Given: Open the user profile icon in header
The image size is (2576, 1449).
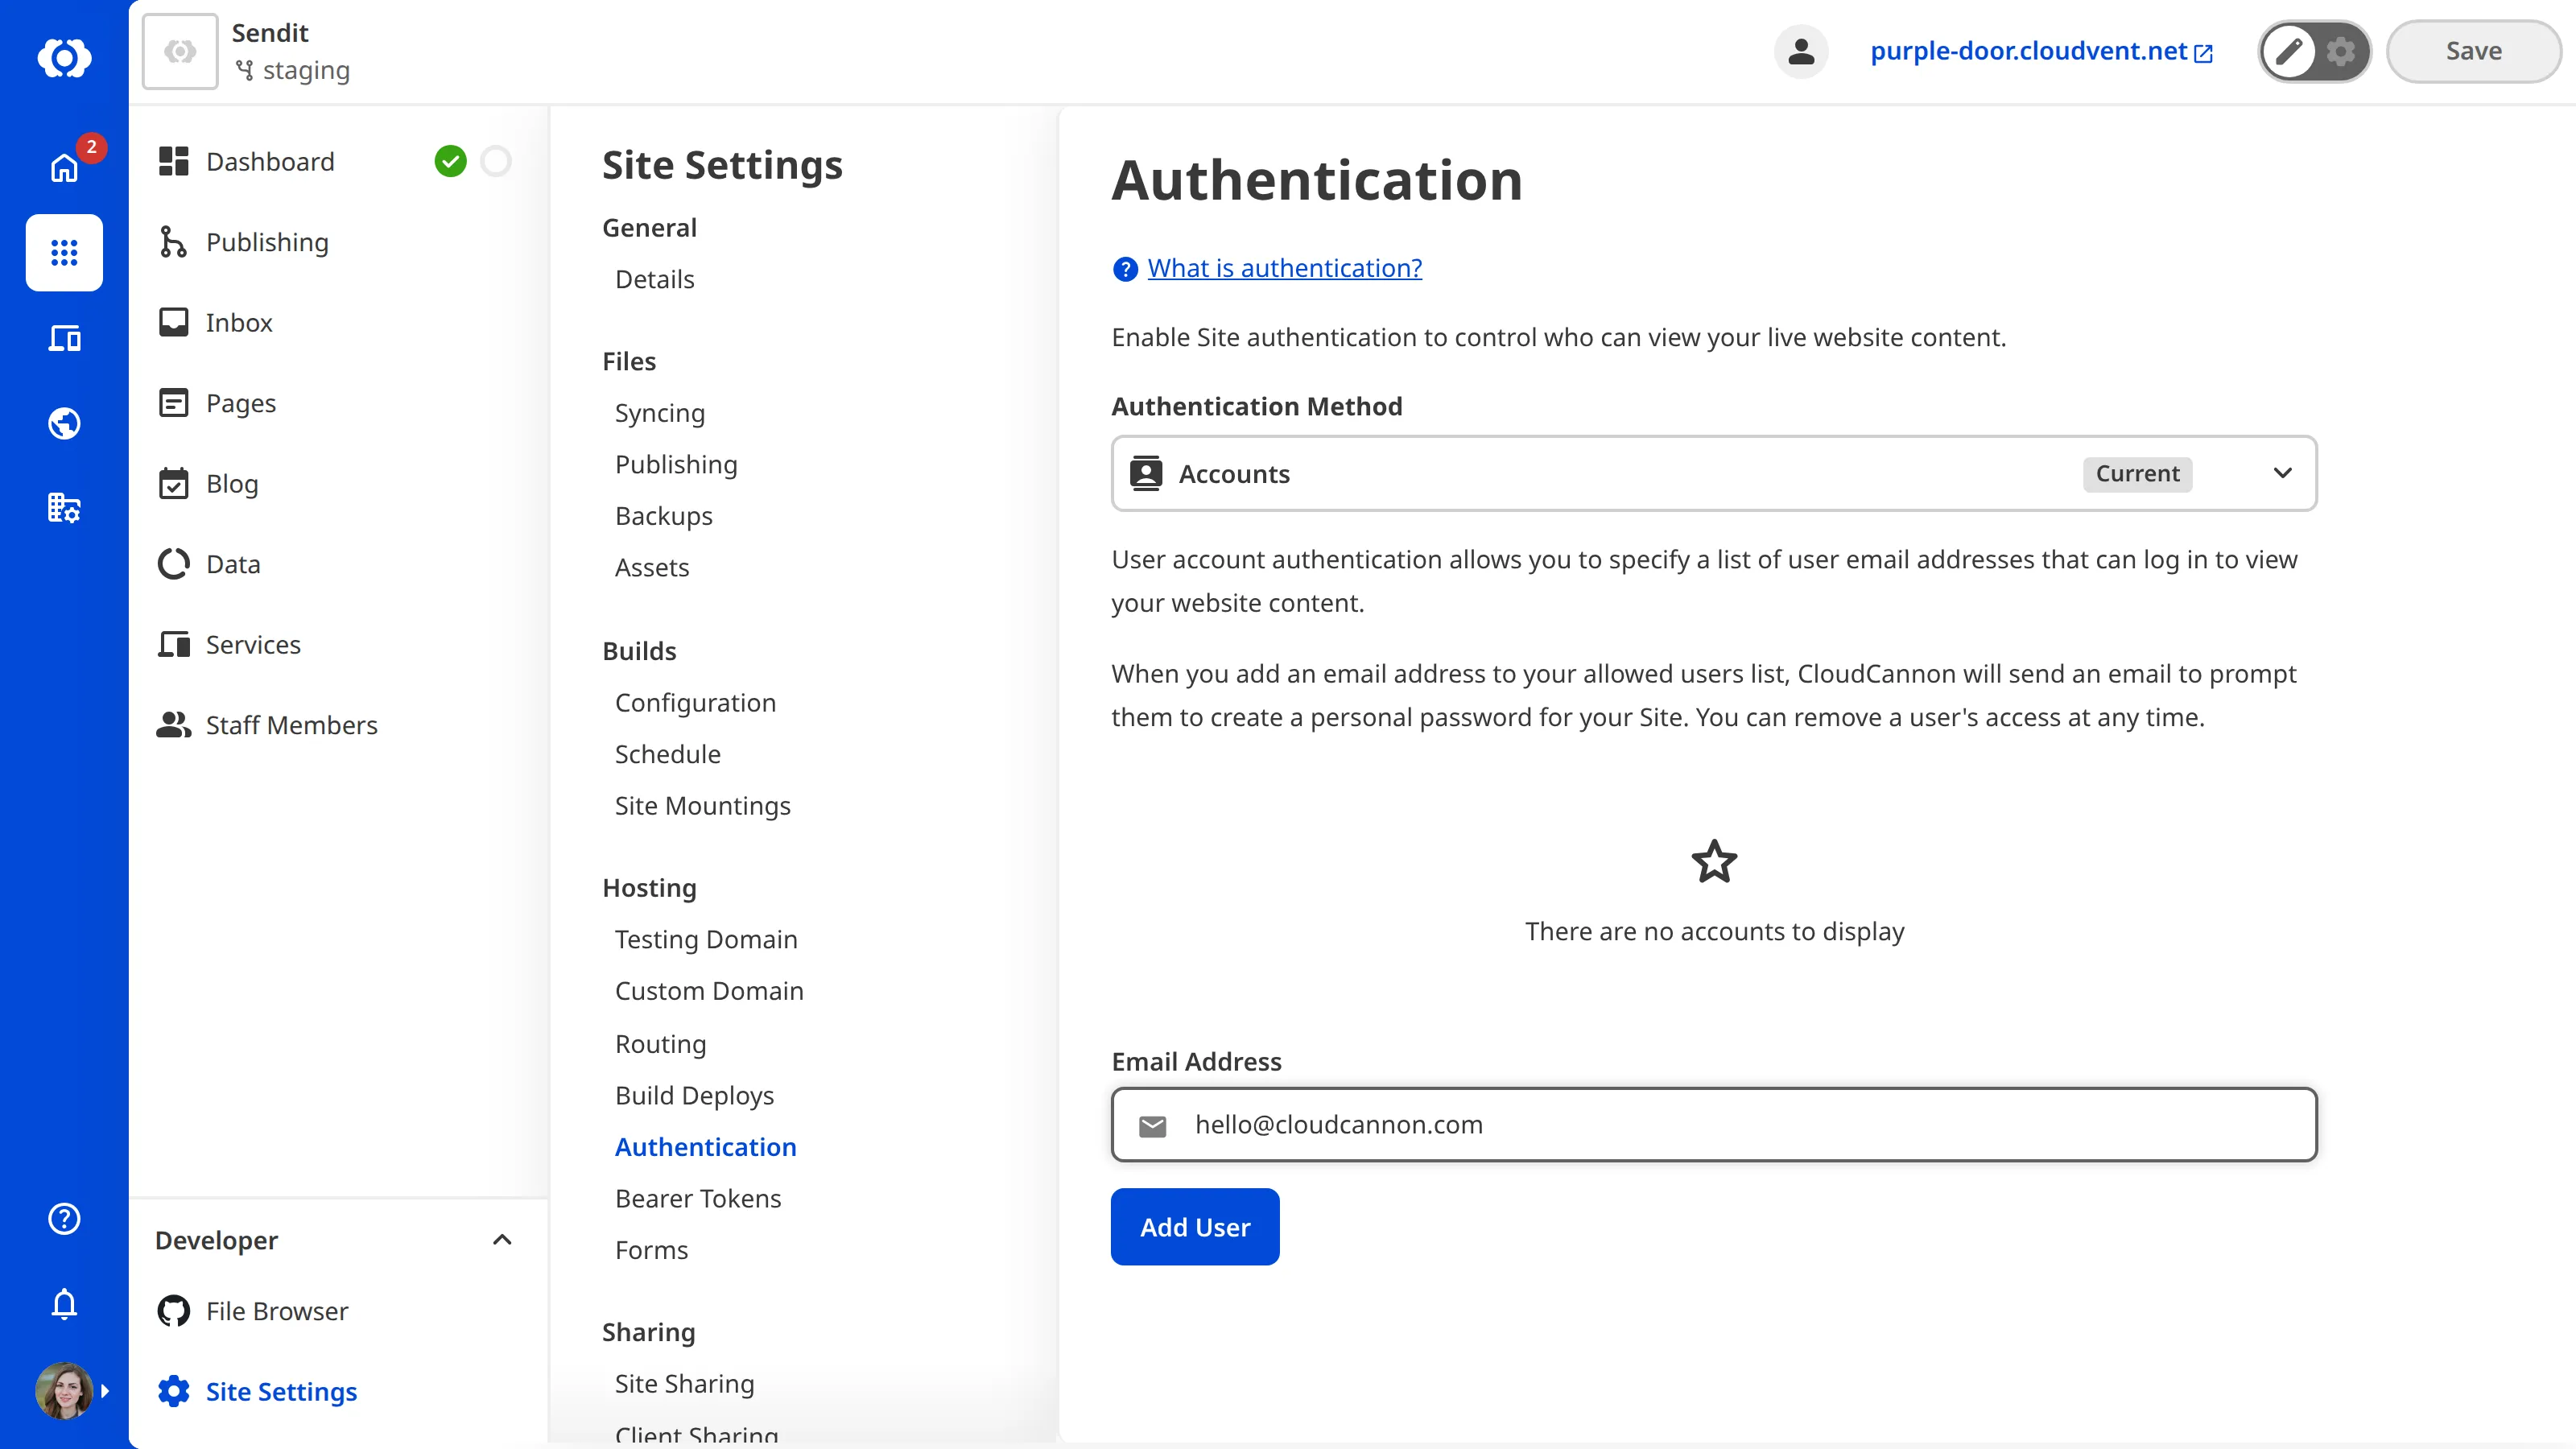Looking at the screenshot, I should 1801,51.
